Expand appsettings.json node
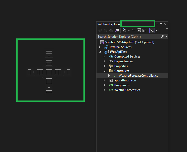 coord(105,80)
